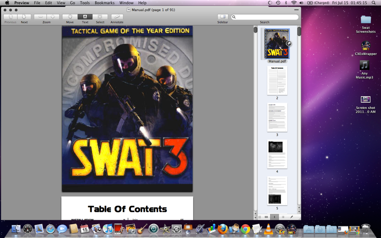Jump to page 5 thumbnail in sidebar
381x238 pixels.
coord(277,191)
